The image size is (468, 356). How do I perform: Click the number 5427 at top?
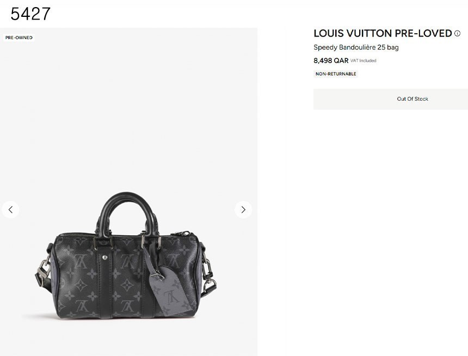click(x=30, y=14)
